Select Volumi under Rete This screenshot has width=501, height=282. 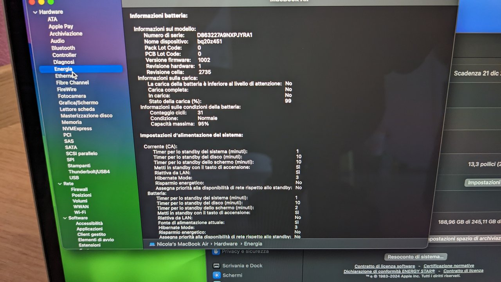point(80,201)
